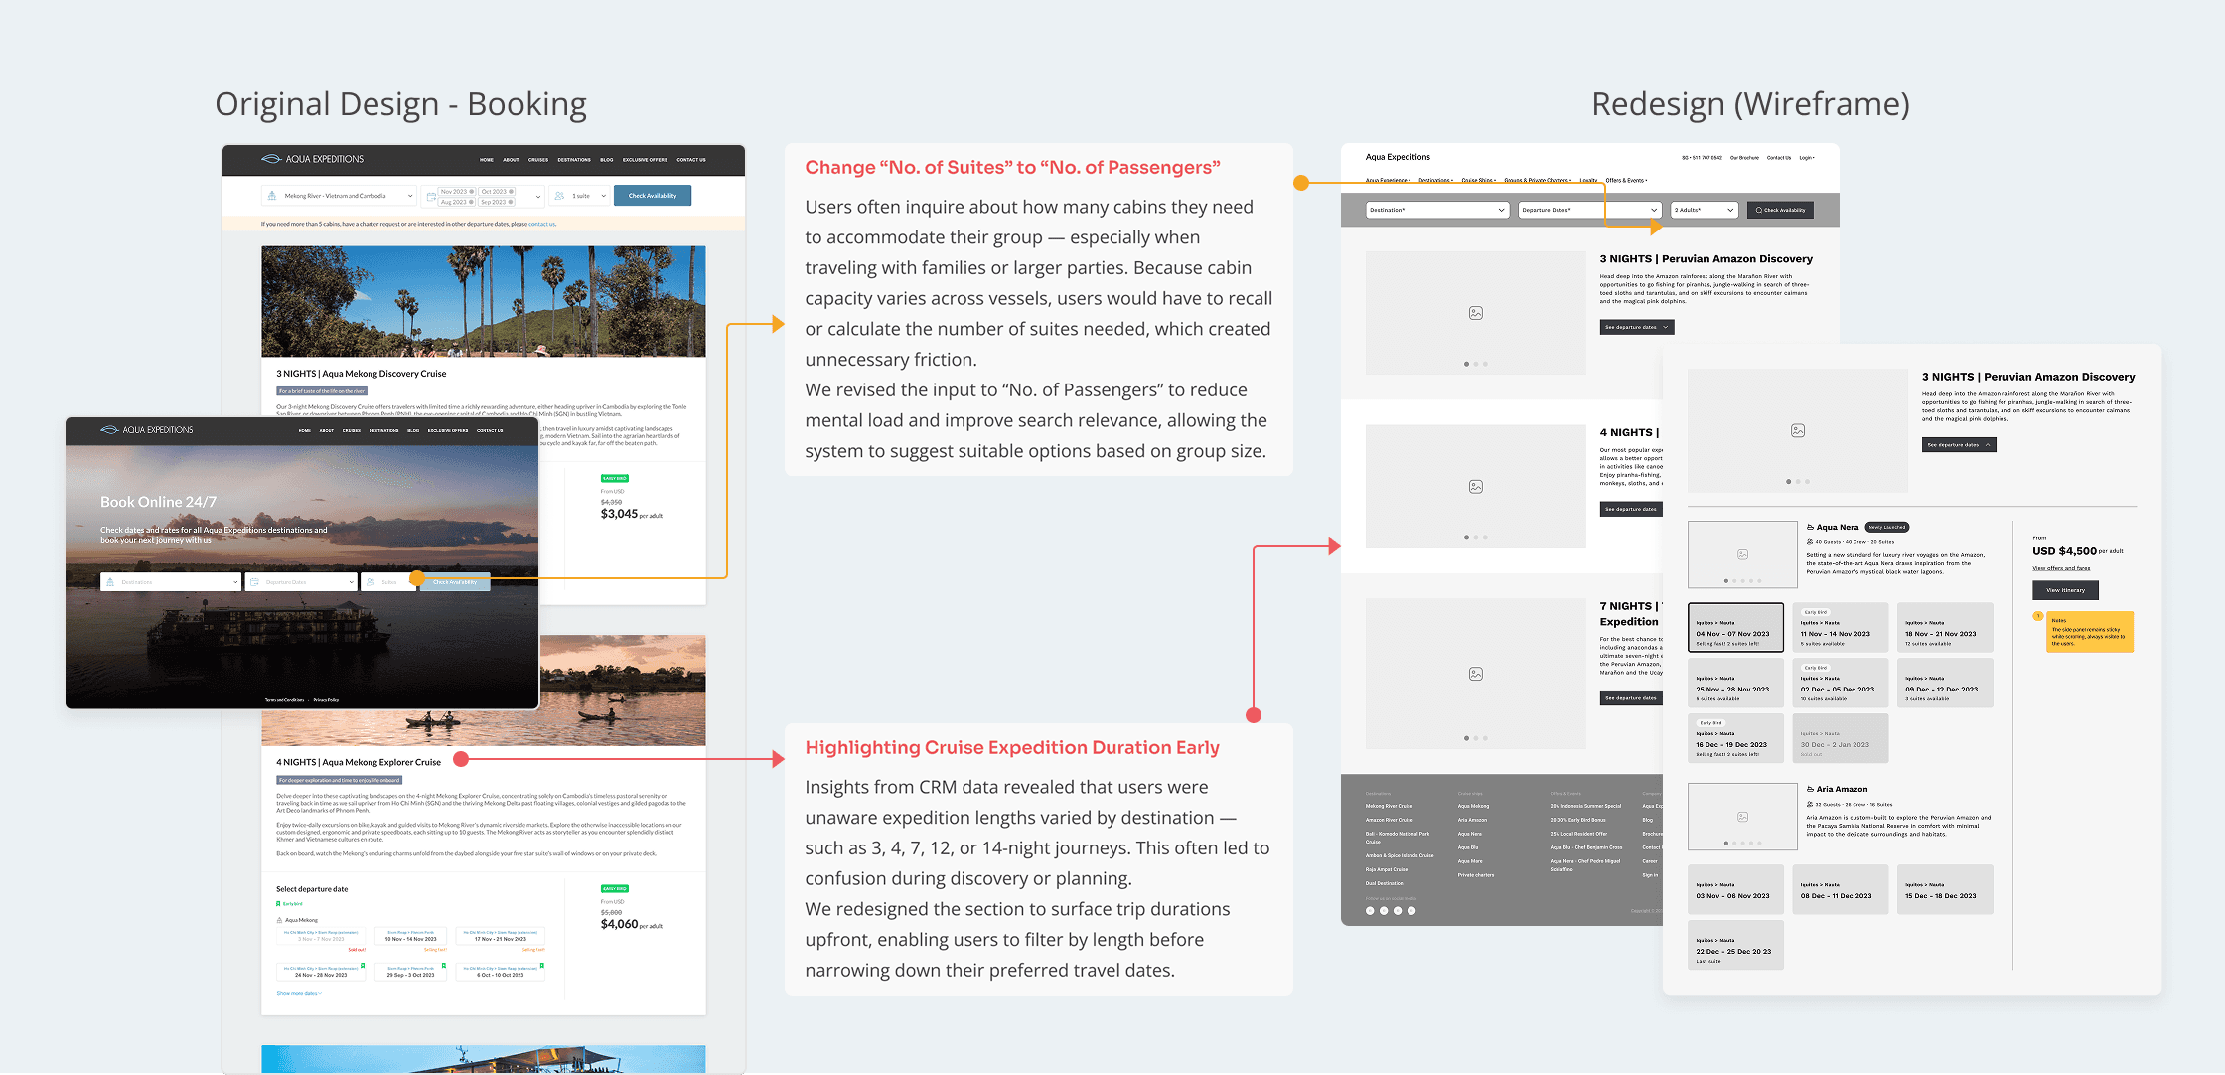The width and height of the screenshot is (2225, 1075).
Task: Open Offers & Events menu in wireframe
Action: pyautogui.click(x=1626, y=181)
